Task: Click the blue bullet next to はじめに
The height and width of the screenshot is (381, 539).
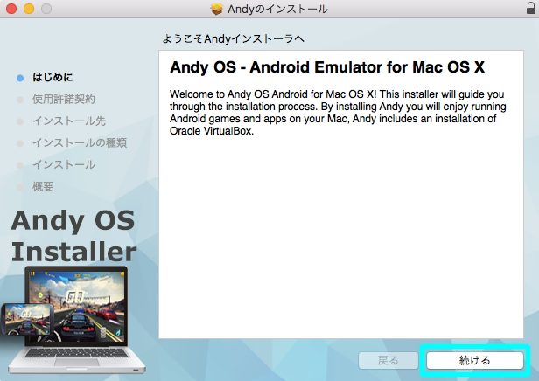Action: pos(20,78)
